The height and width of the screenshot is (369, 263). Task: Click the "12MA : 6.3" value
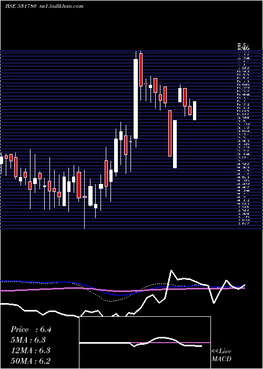click(x=31, y=351)
